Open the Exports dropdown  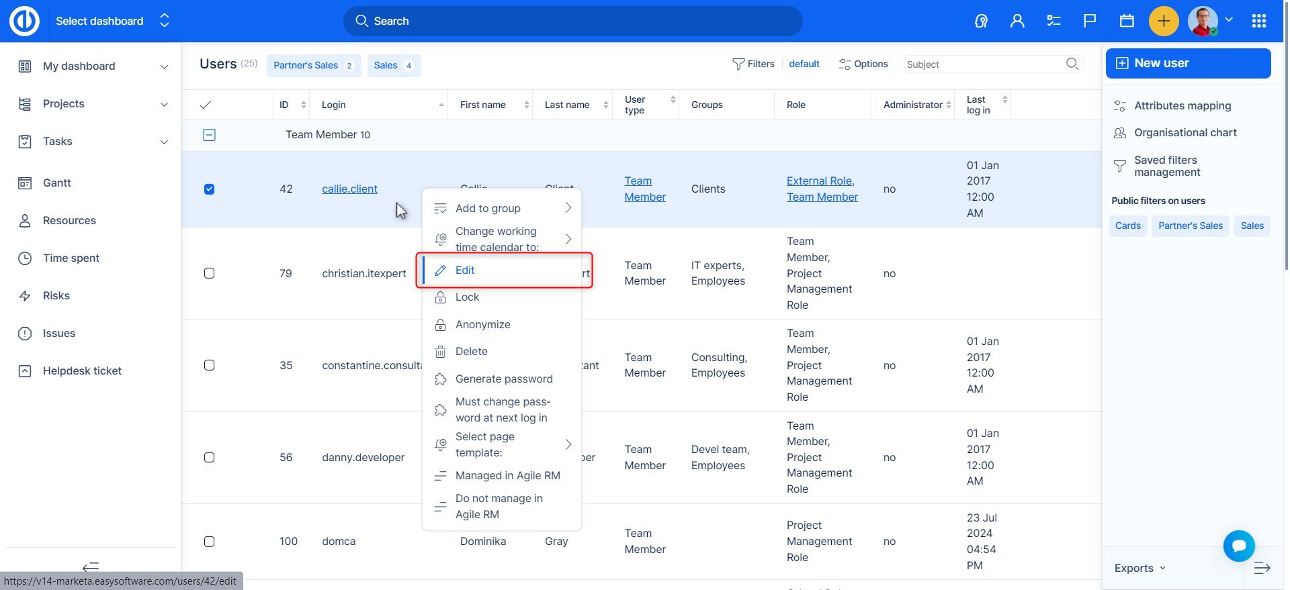(x=1139, y=568)
